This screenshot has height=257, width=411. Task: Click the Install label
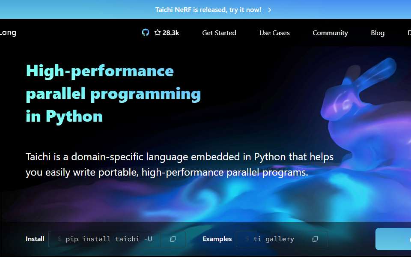(x=35, y=239)
